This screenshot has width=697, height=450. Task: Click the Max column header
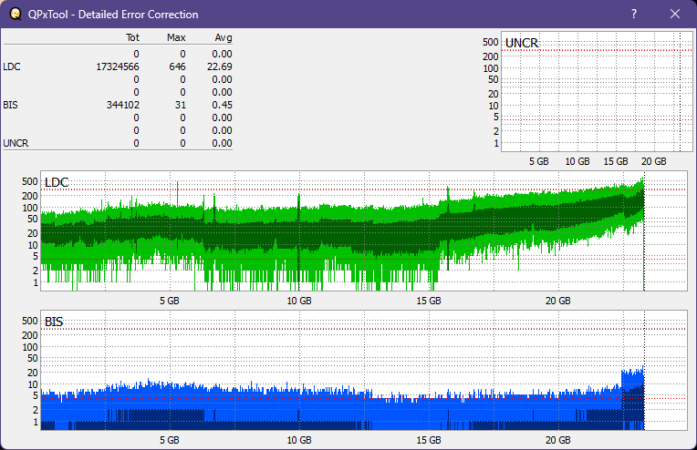[x=176, y=37]
